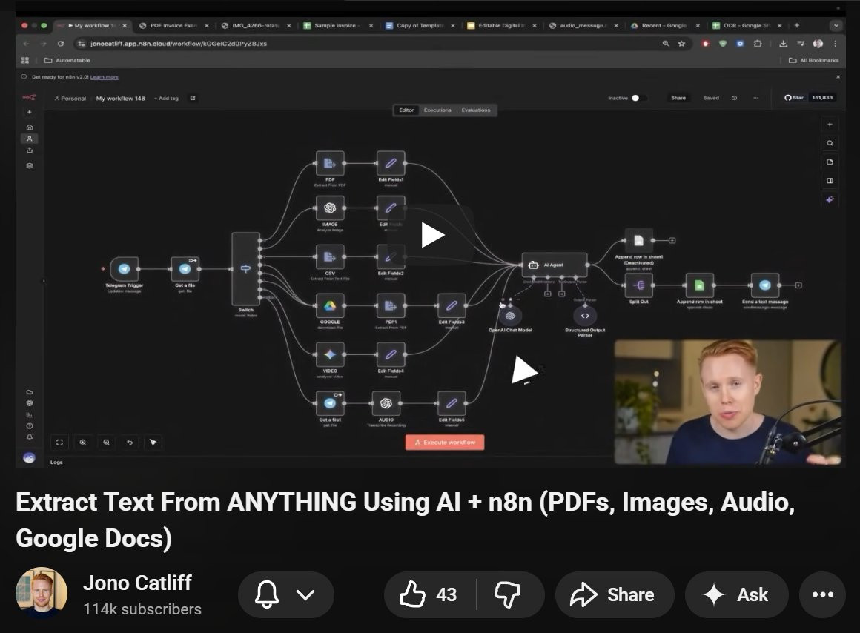Open the canvas search nodes icon
The width and height of the screenshot is (860, 633).
pyautogui.click(x=830, y=143)
